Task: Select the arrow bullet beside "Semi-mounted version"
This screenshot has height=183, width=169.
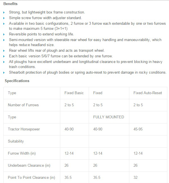Action: [4, 40]
